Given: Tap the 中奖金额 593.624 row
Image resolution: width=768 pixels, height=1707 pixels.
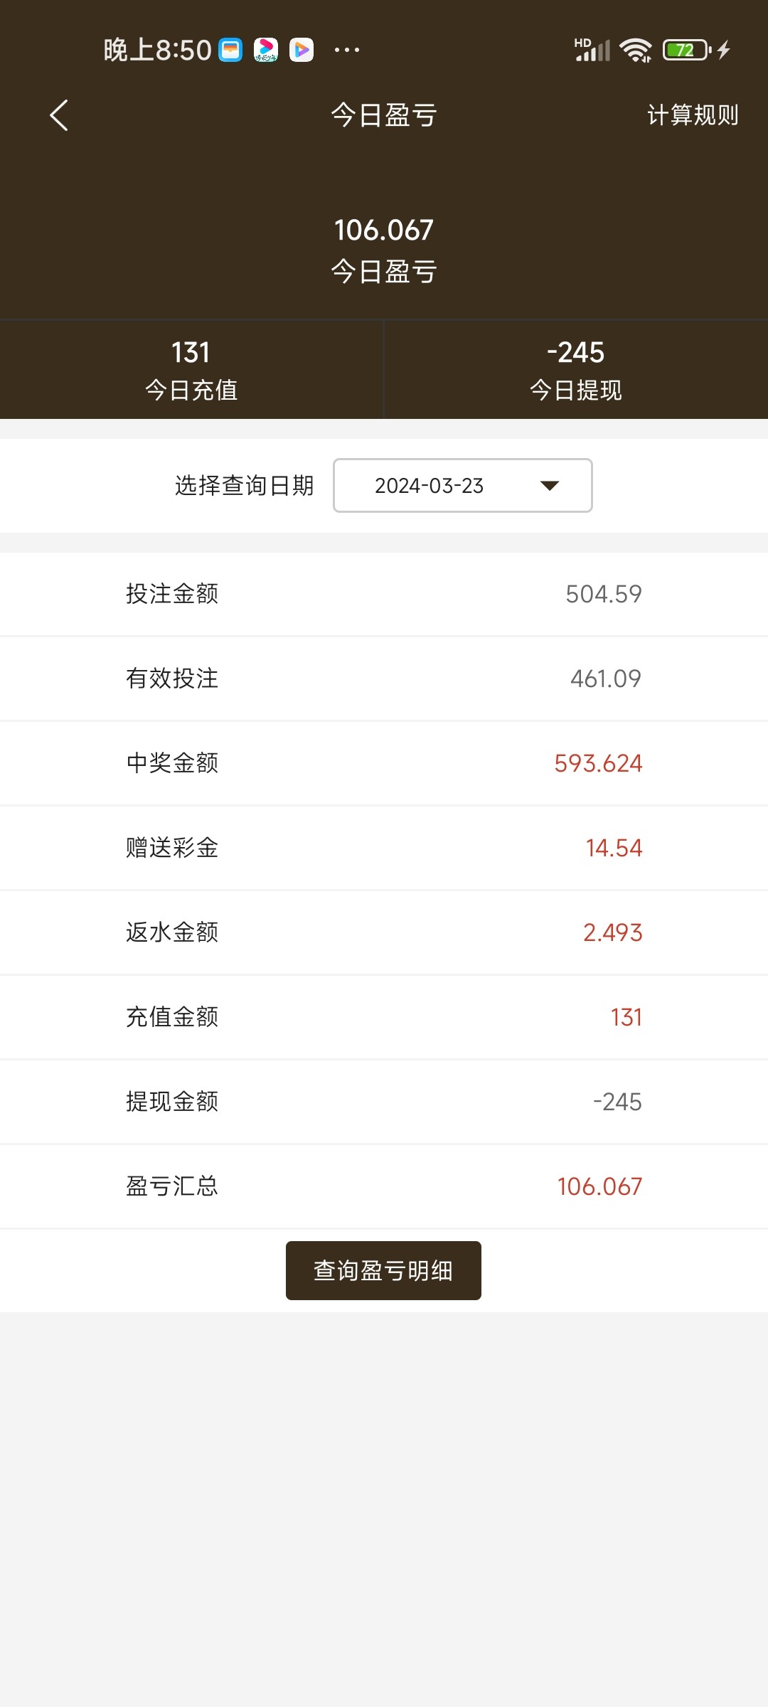Looking at the screenshot, I should pos(384,763).
